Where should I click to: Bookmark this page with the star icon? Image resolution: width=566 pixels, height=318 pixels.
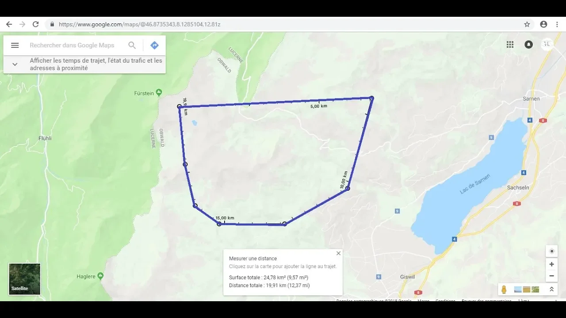click(527, 24)
